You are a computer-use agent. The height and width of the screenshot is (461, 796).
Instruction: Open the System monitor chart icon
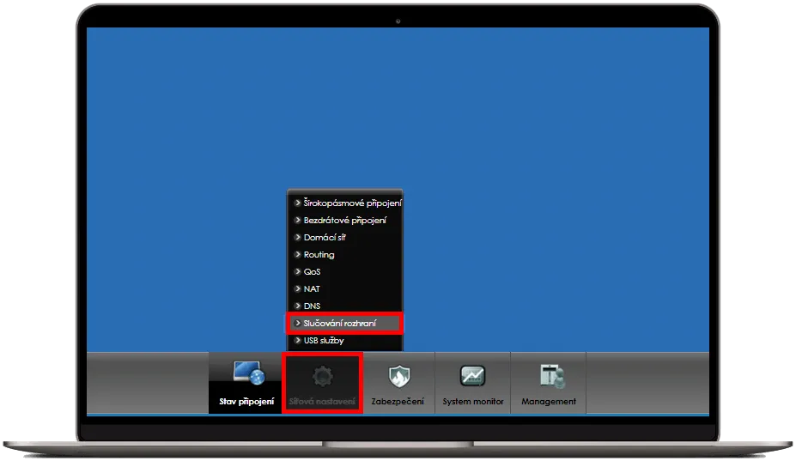(x=472, y=376)
